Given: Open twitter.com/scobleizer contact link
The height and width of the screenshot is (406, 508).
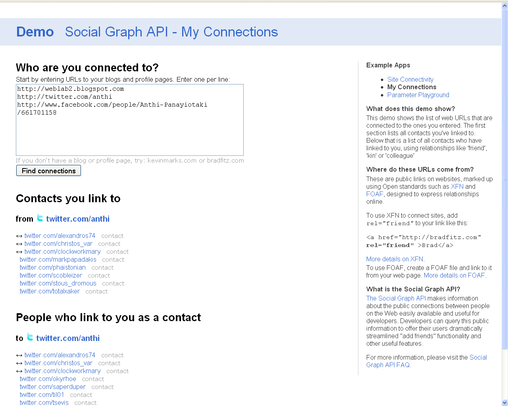Looking at the screenshot, I should click(51, 276).
